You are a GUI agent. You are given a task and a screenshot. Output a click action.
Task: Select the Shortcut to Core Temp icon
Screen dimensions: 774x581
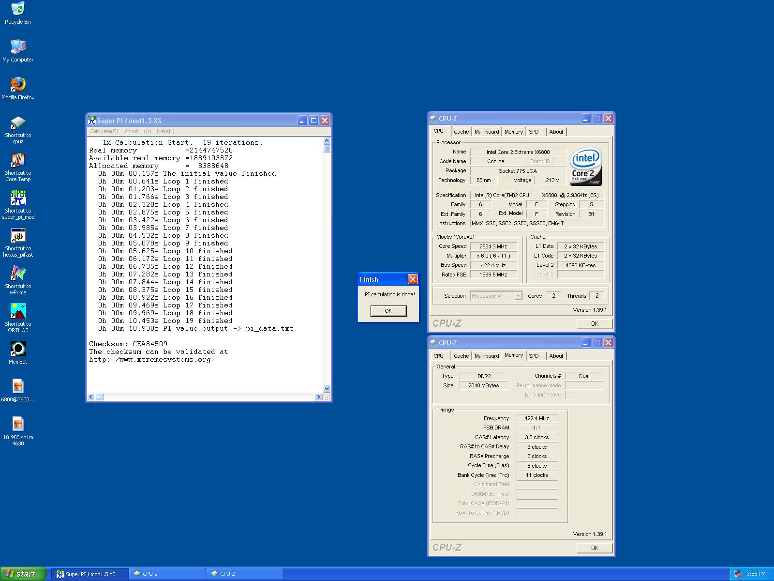coord(18,167)
